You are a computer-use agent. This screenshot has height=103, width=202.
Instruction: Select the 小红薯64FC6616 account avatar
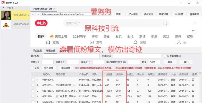click(x=6, y=15)
